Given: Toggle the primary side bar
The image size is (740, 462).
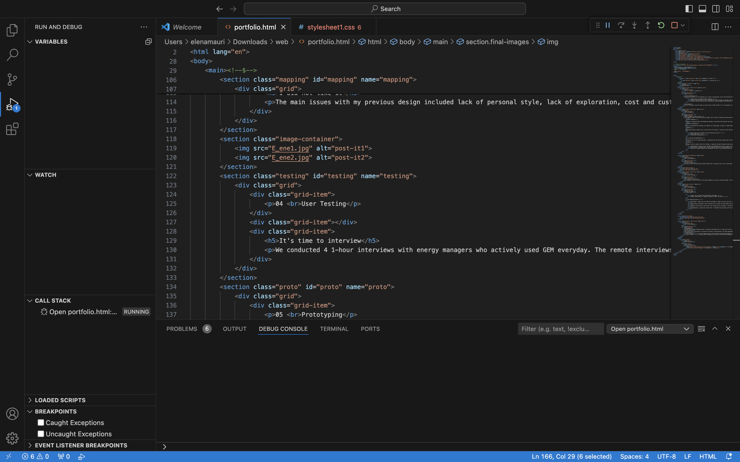Looking at the screenshot, I should click(689, 9).
